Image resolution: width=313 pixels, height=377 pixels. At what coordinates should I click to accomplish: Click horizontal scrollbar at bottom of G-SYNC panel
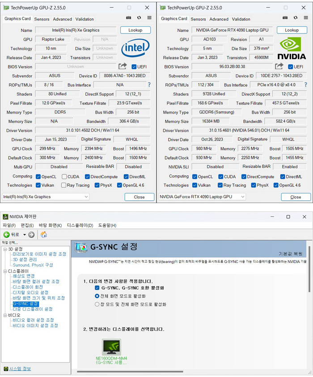tap(130, 372)
